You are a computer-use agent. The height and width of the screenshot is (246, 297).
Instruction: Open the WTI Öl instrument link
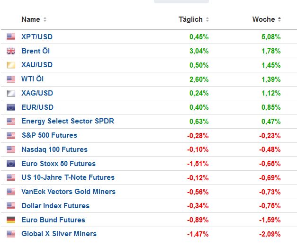point(32,79)
